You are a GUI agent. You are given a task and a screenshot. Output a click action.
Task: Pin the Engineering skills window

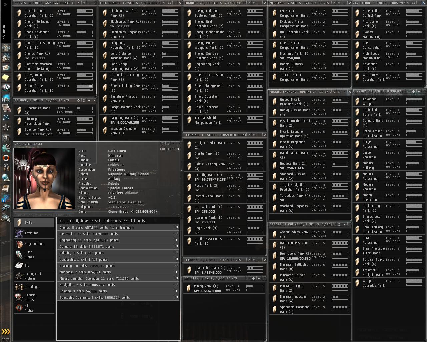click(249, 3)
